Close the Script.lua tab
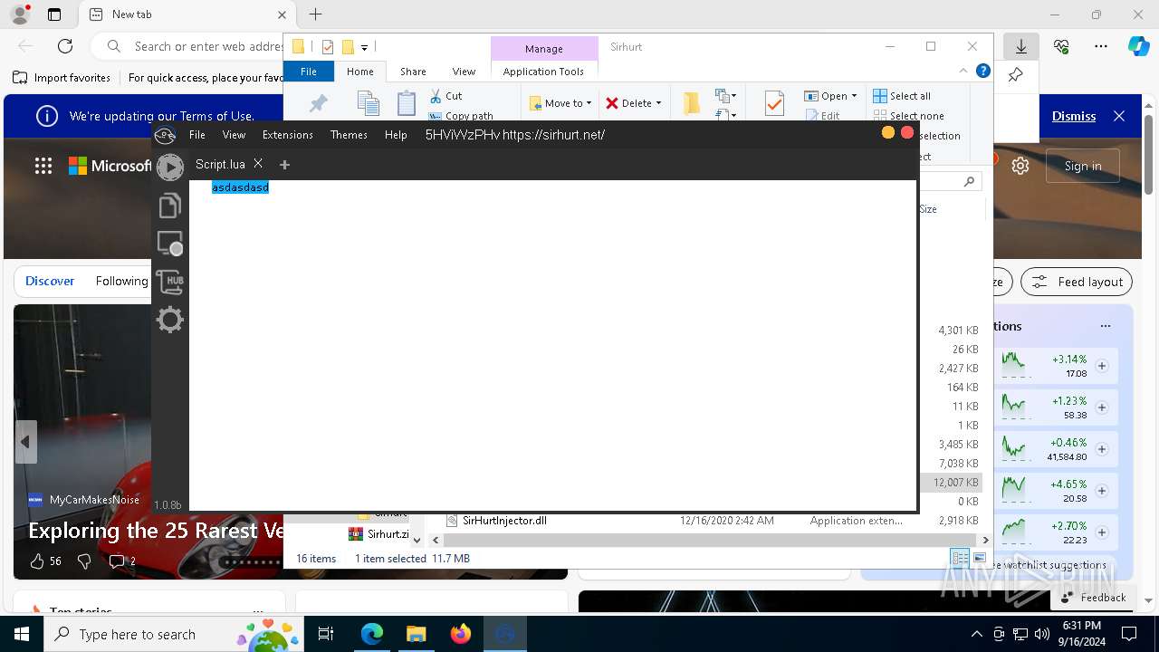1159x652 pixels. pos(258,164)
